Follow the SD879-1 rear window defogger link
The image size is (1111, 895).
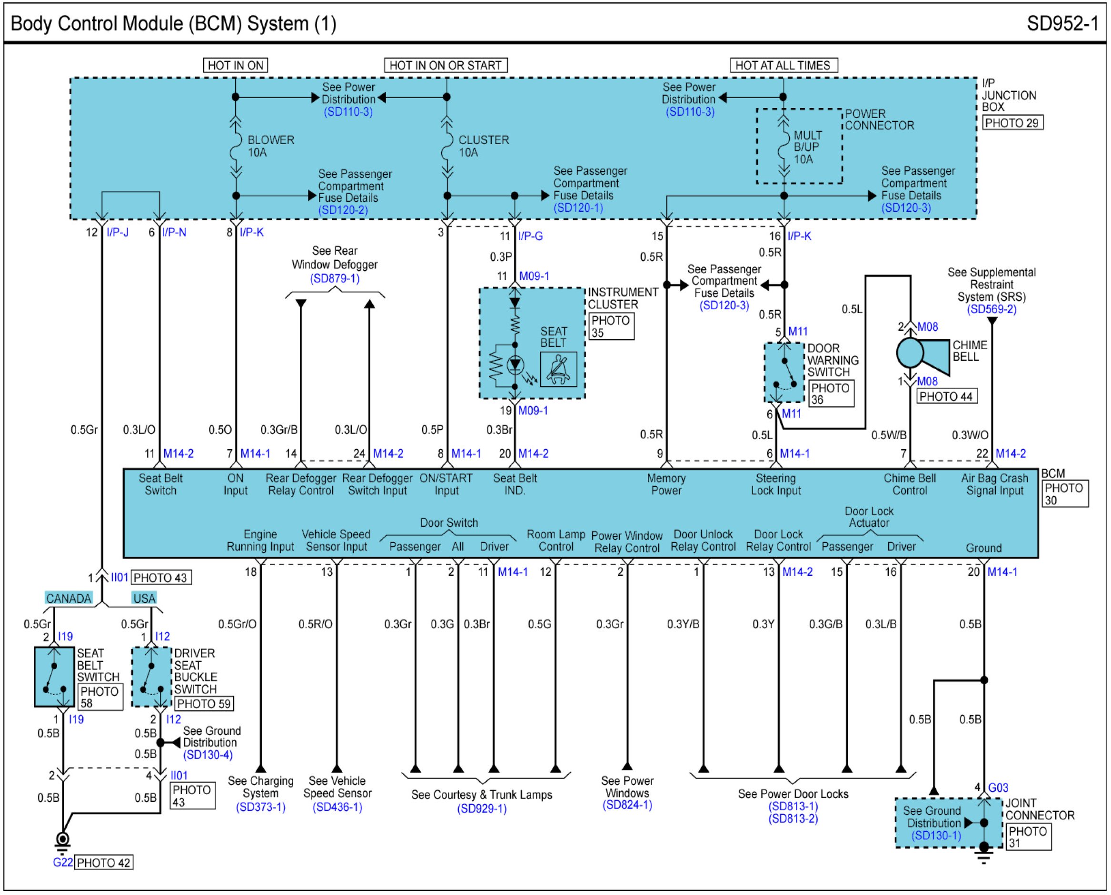[335, 279]
